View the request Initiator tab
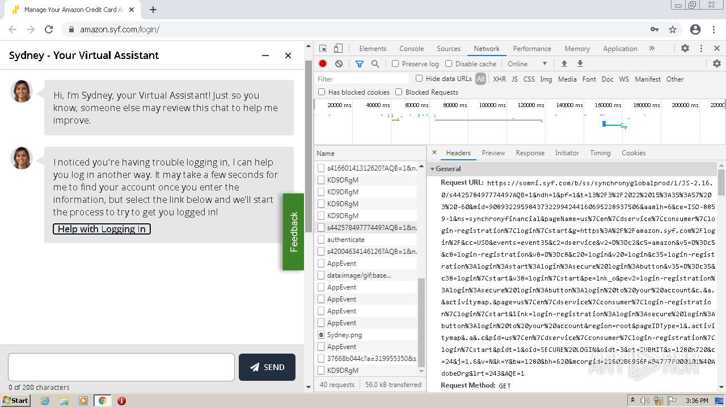Image resolution: width=726 pixels, height=408 pixels. [x=567, y=153]
